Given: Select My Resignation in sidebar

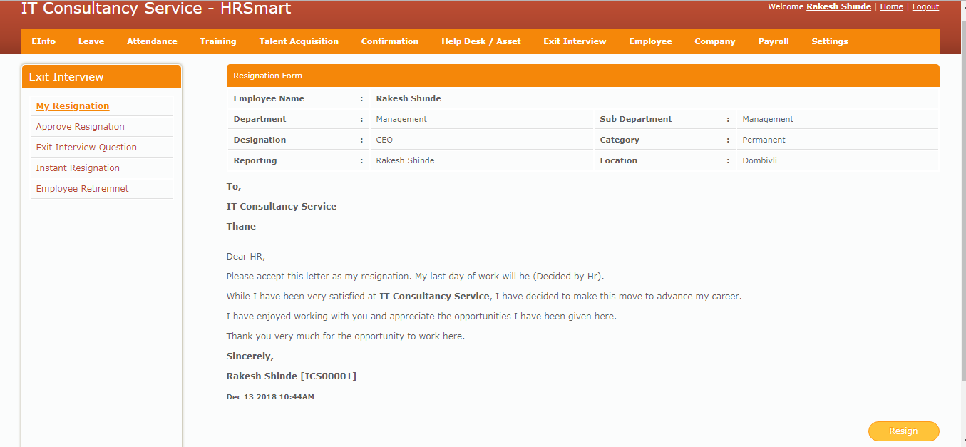Looking at the screenshot, I should click(73, 106).
